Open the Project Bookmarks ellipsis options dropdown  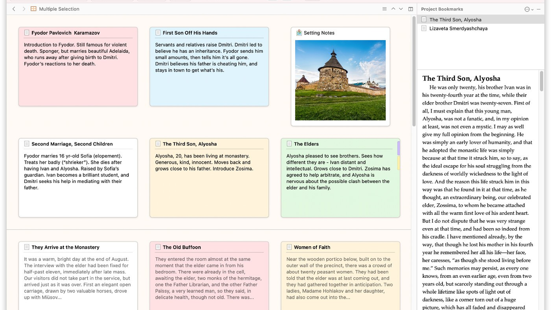pos(529,9)
